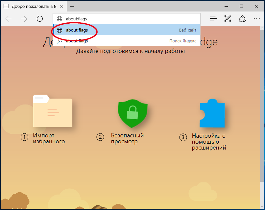Go back with the Back arrow
The height and width of the screenshot is (210, 265).
[x=9, y=19]
